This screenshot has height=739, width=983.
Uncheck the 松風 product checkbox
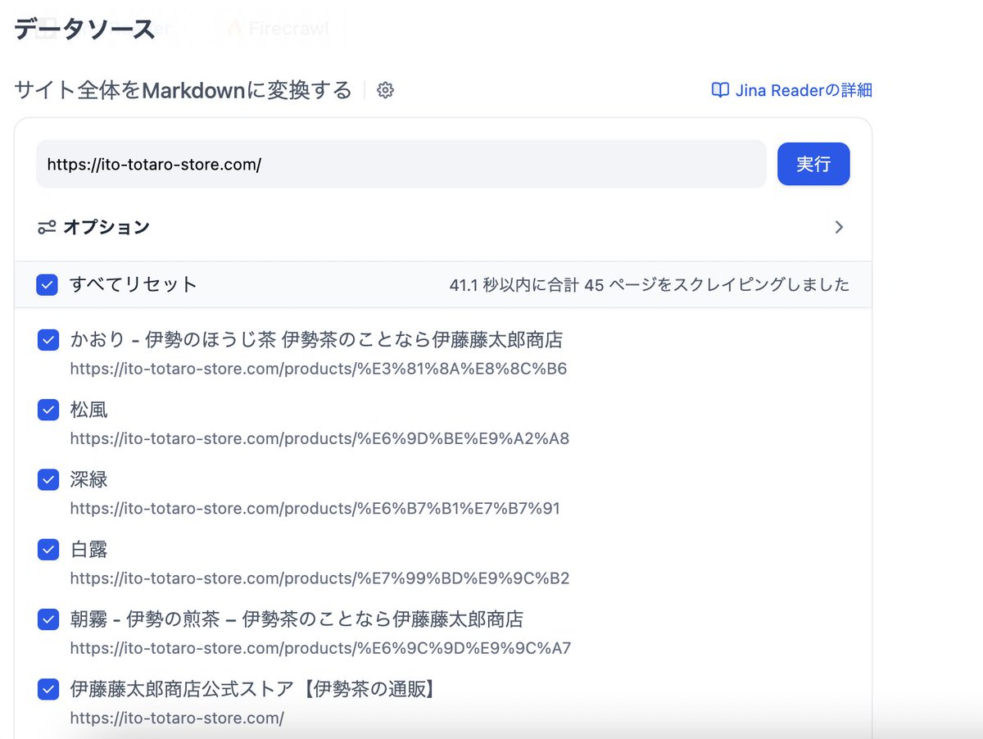tap(48, 410)
